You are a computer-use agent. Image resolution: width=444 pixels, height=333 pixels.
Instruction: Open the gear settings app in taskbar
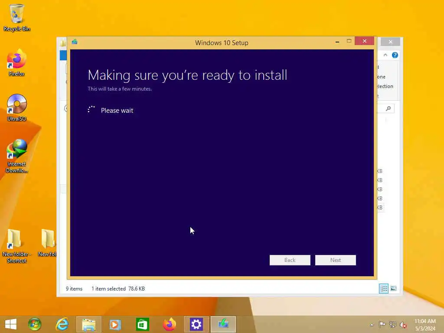coord(196,324)
